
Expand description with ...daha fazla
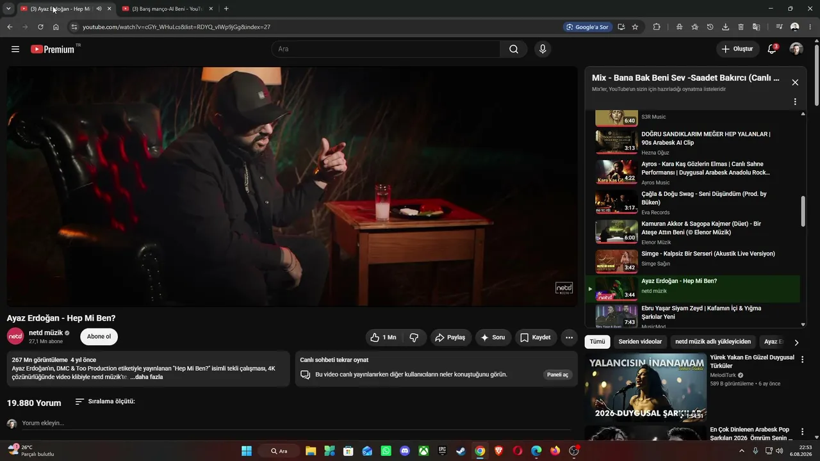(147, 377)
